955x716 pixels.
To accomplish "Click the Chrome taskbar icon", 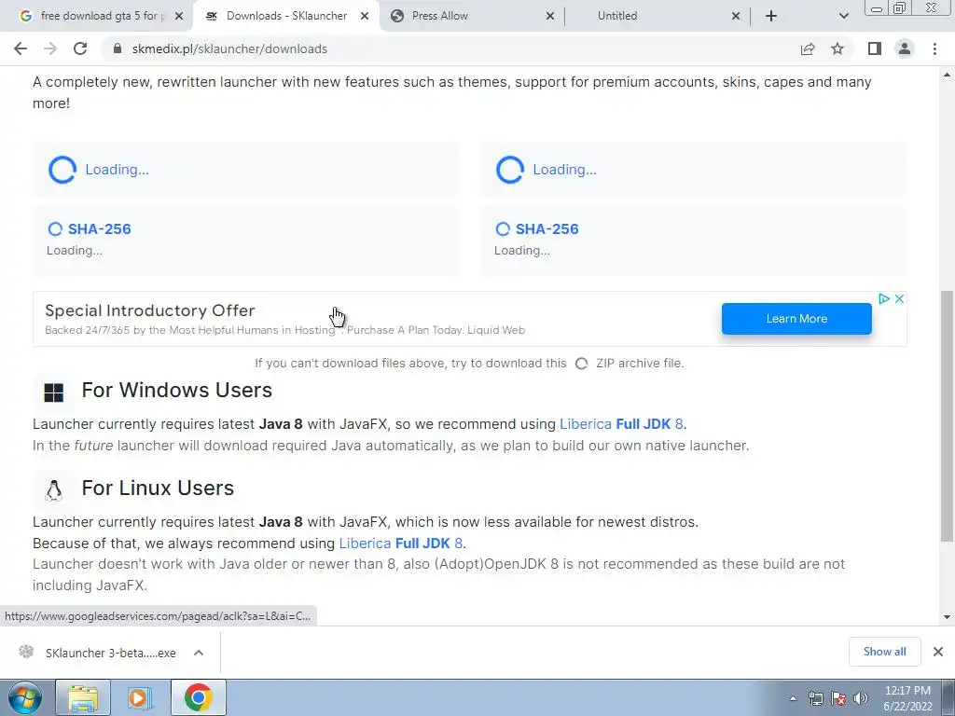I will coord(198,697).
